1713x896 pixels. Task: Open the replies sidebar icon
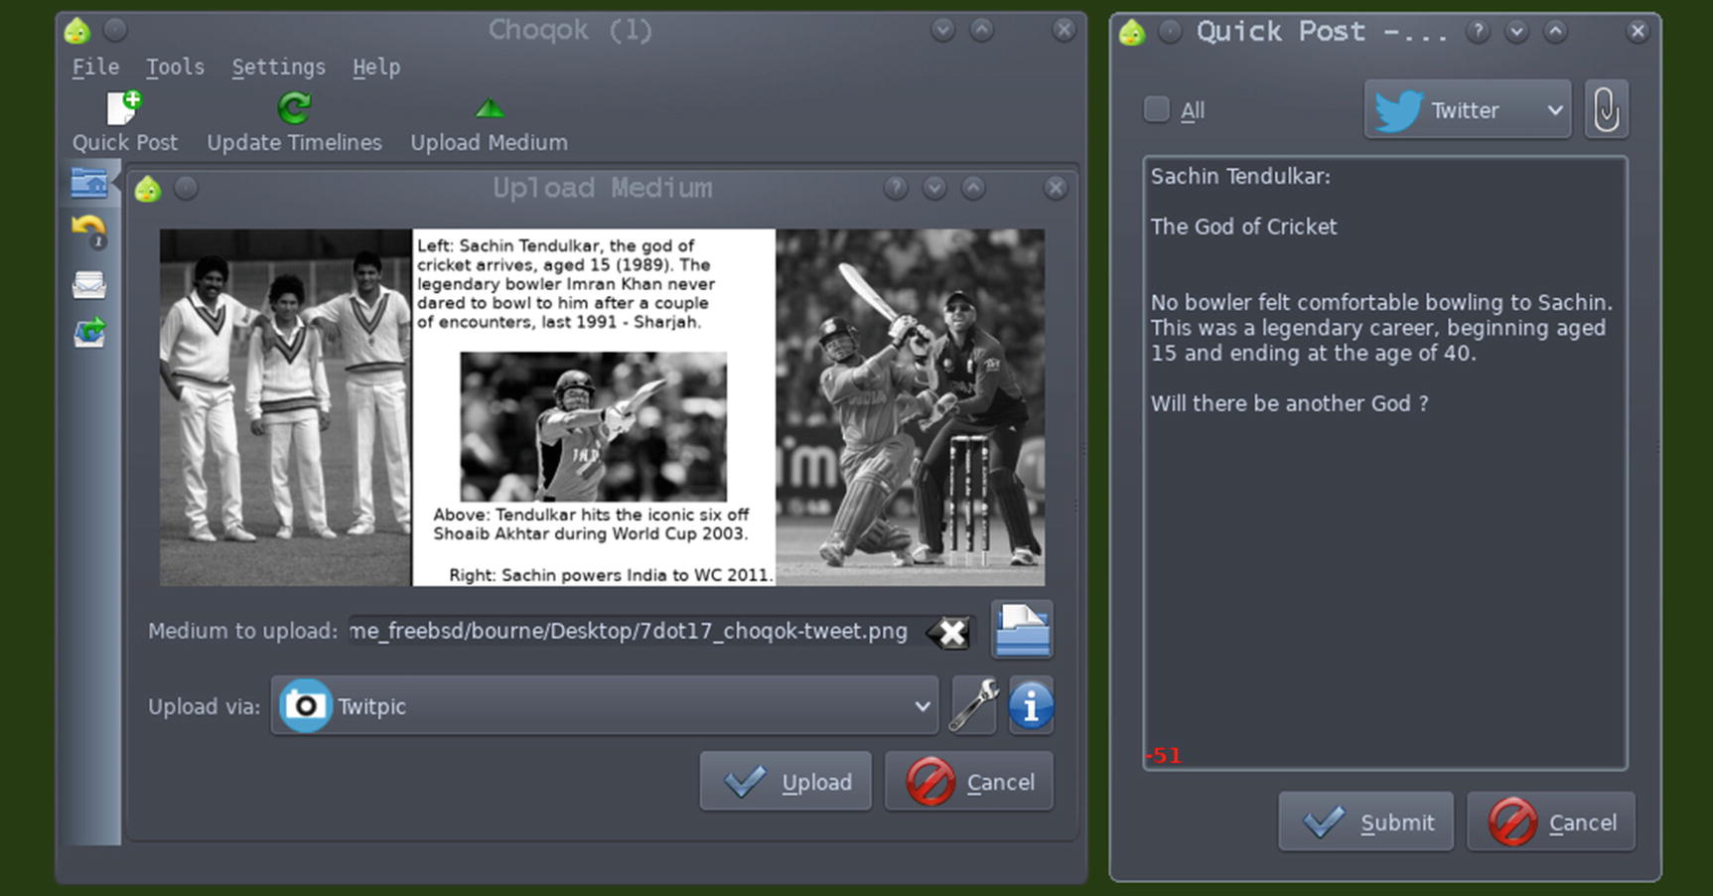89,231
